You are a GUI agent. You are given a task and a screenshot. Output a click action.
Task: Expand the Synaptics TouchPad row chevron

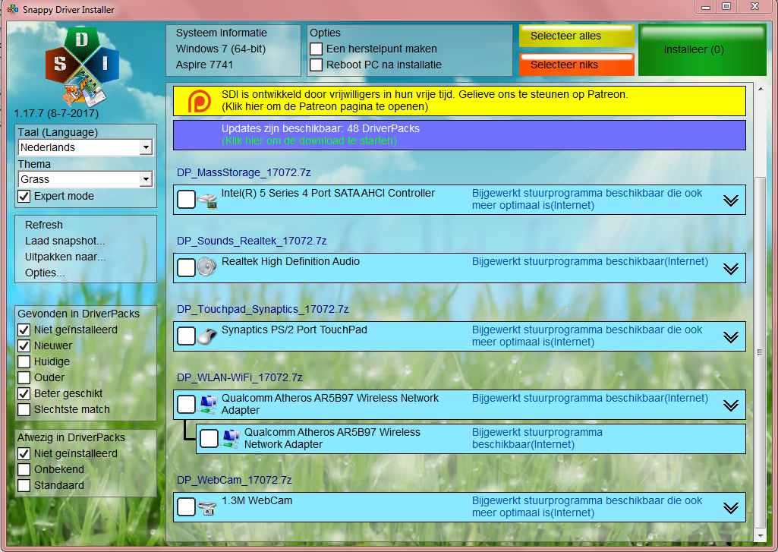pos(730,337)
